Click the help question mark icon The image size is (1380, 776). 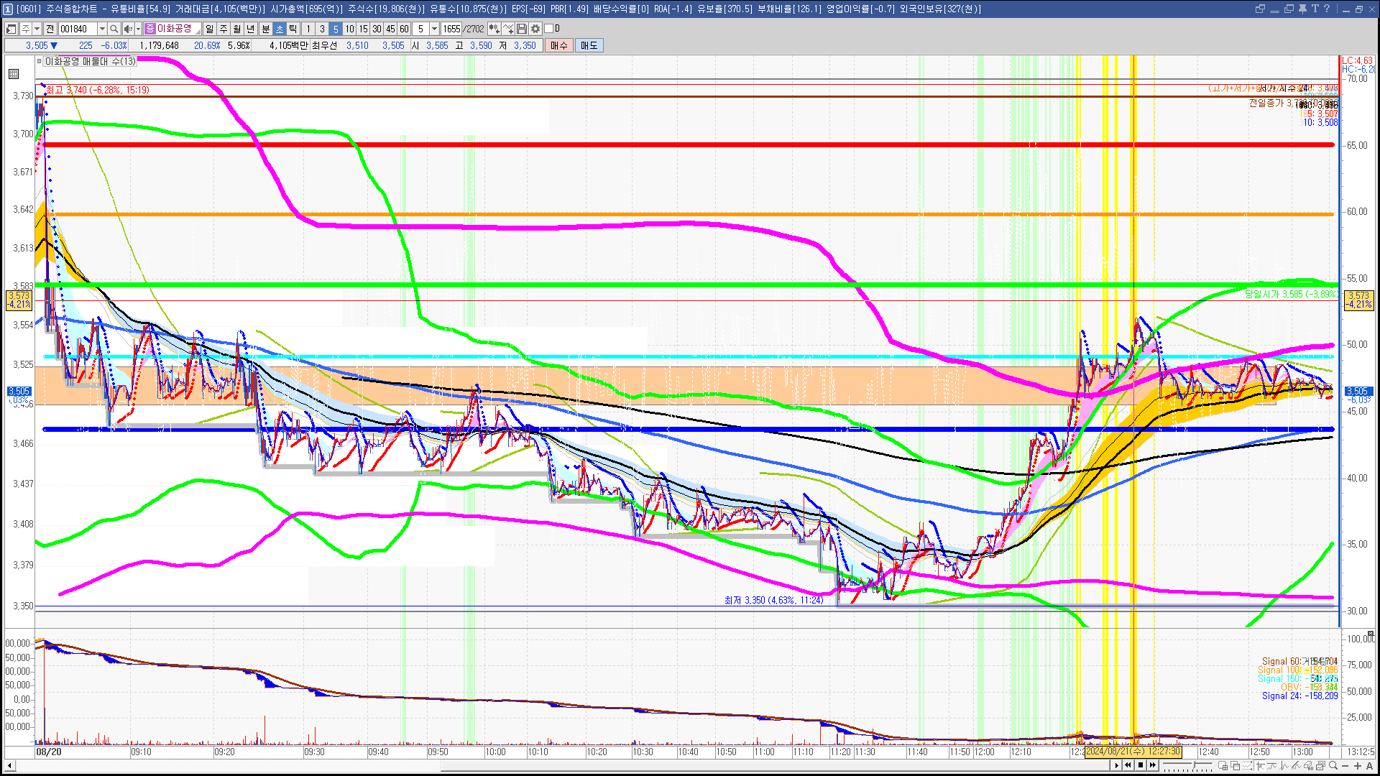click(1327, 9)
